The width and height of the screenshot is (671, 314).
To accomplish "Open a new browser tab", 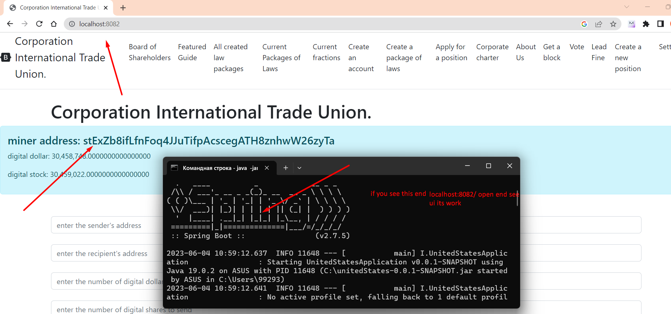I will pyautogui.click(x=123, y=8).
